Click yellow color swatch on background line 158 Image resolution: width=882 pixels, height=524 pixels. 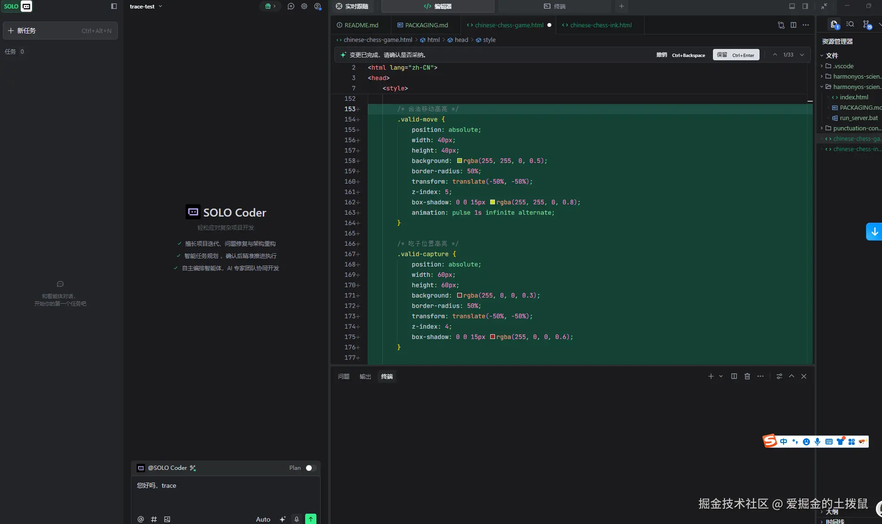click(460, 161)
